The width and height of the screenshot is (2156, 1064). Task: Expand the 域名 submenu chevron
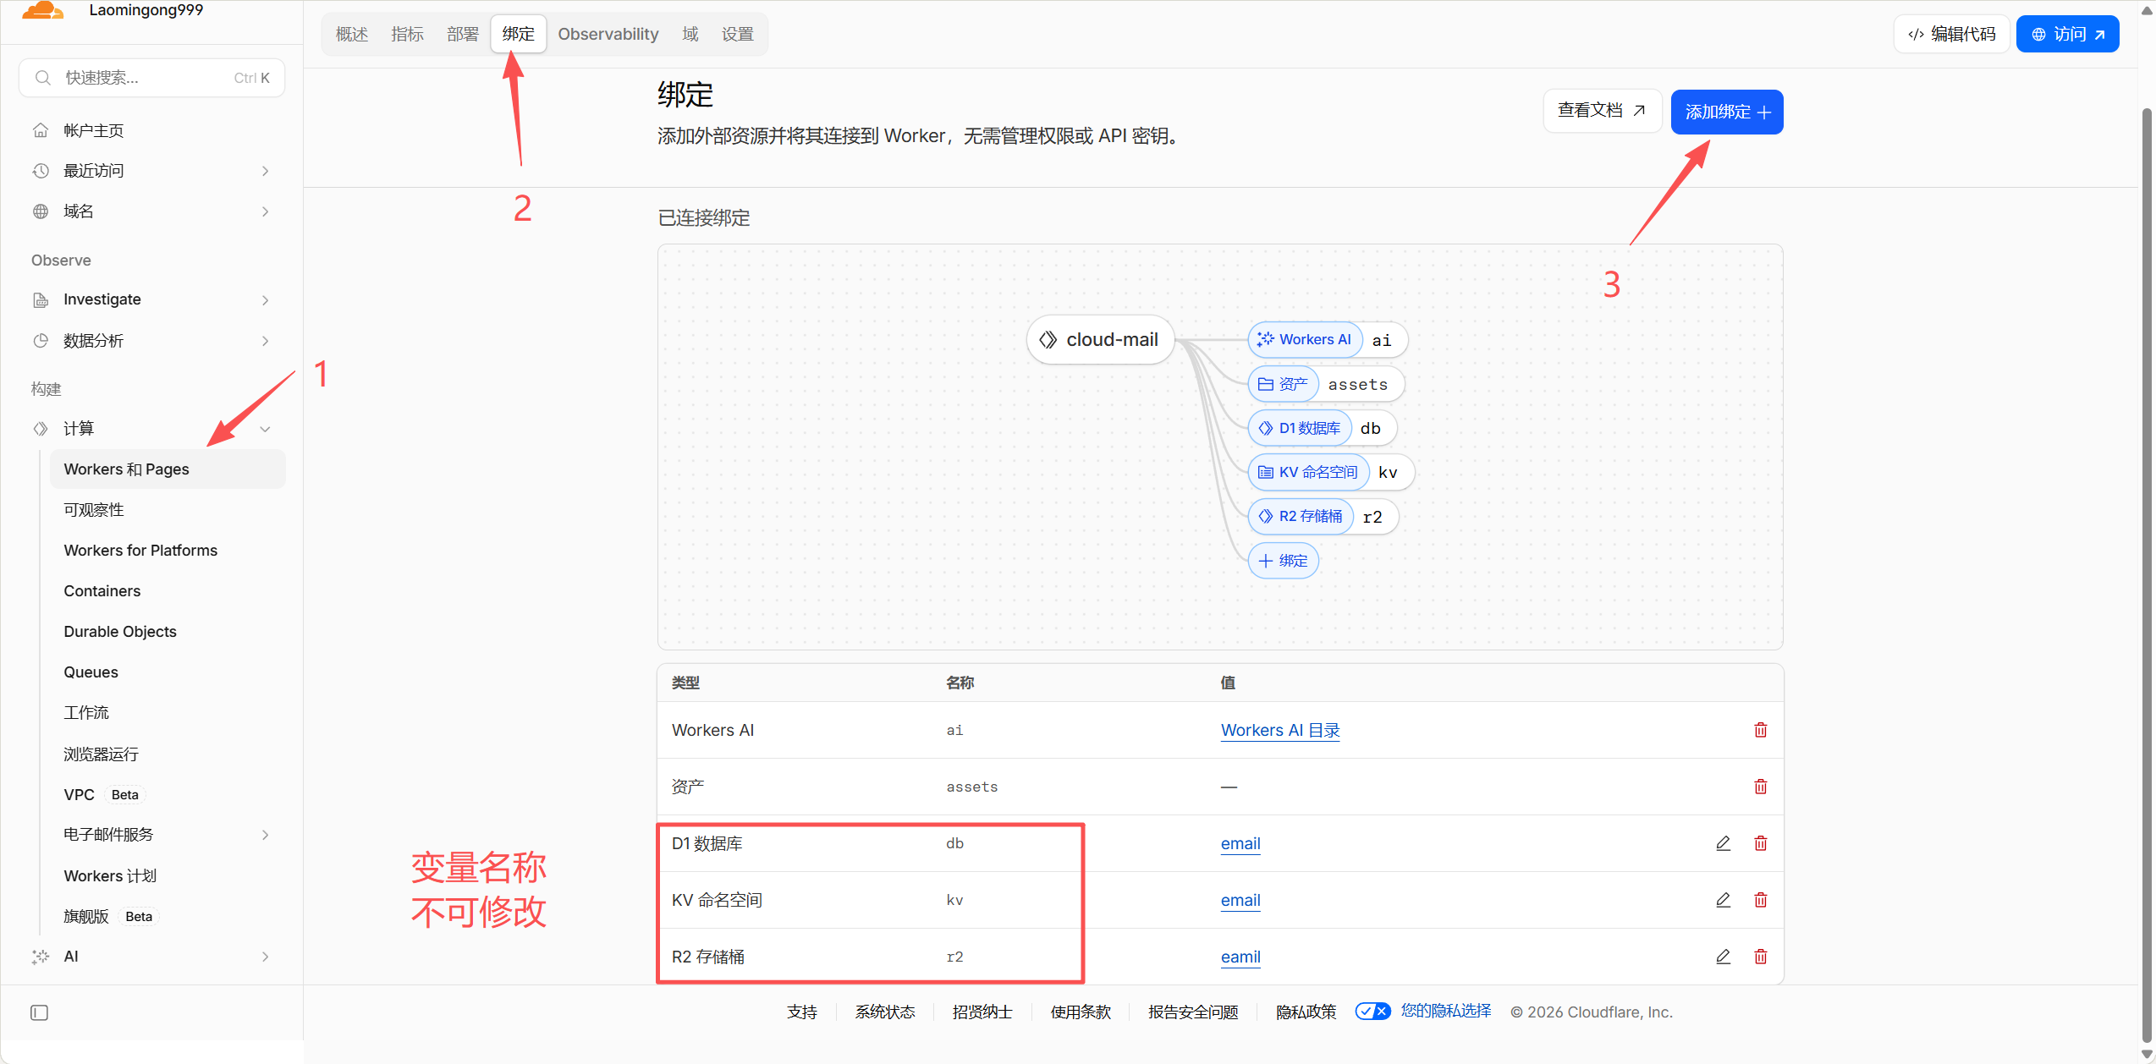point(266,211)
